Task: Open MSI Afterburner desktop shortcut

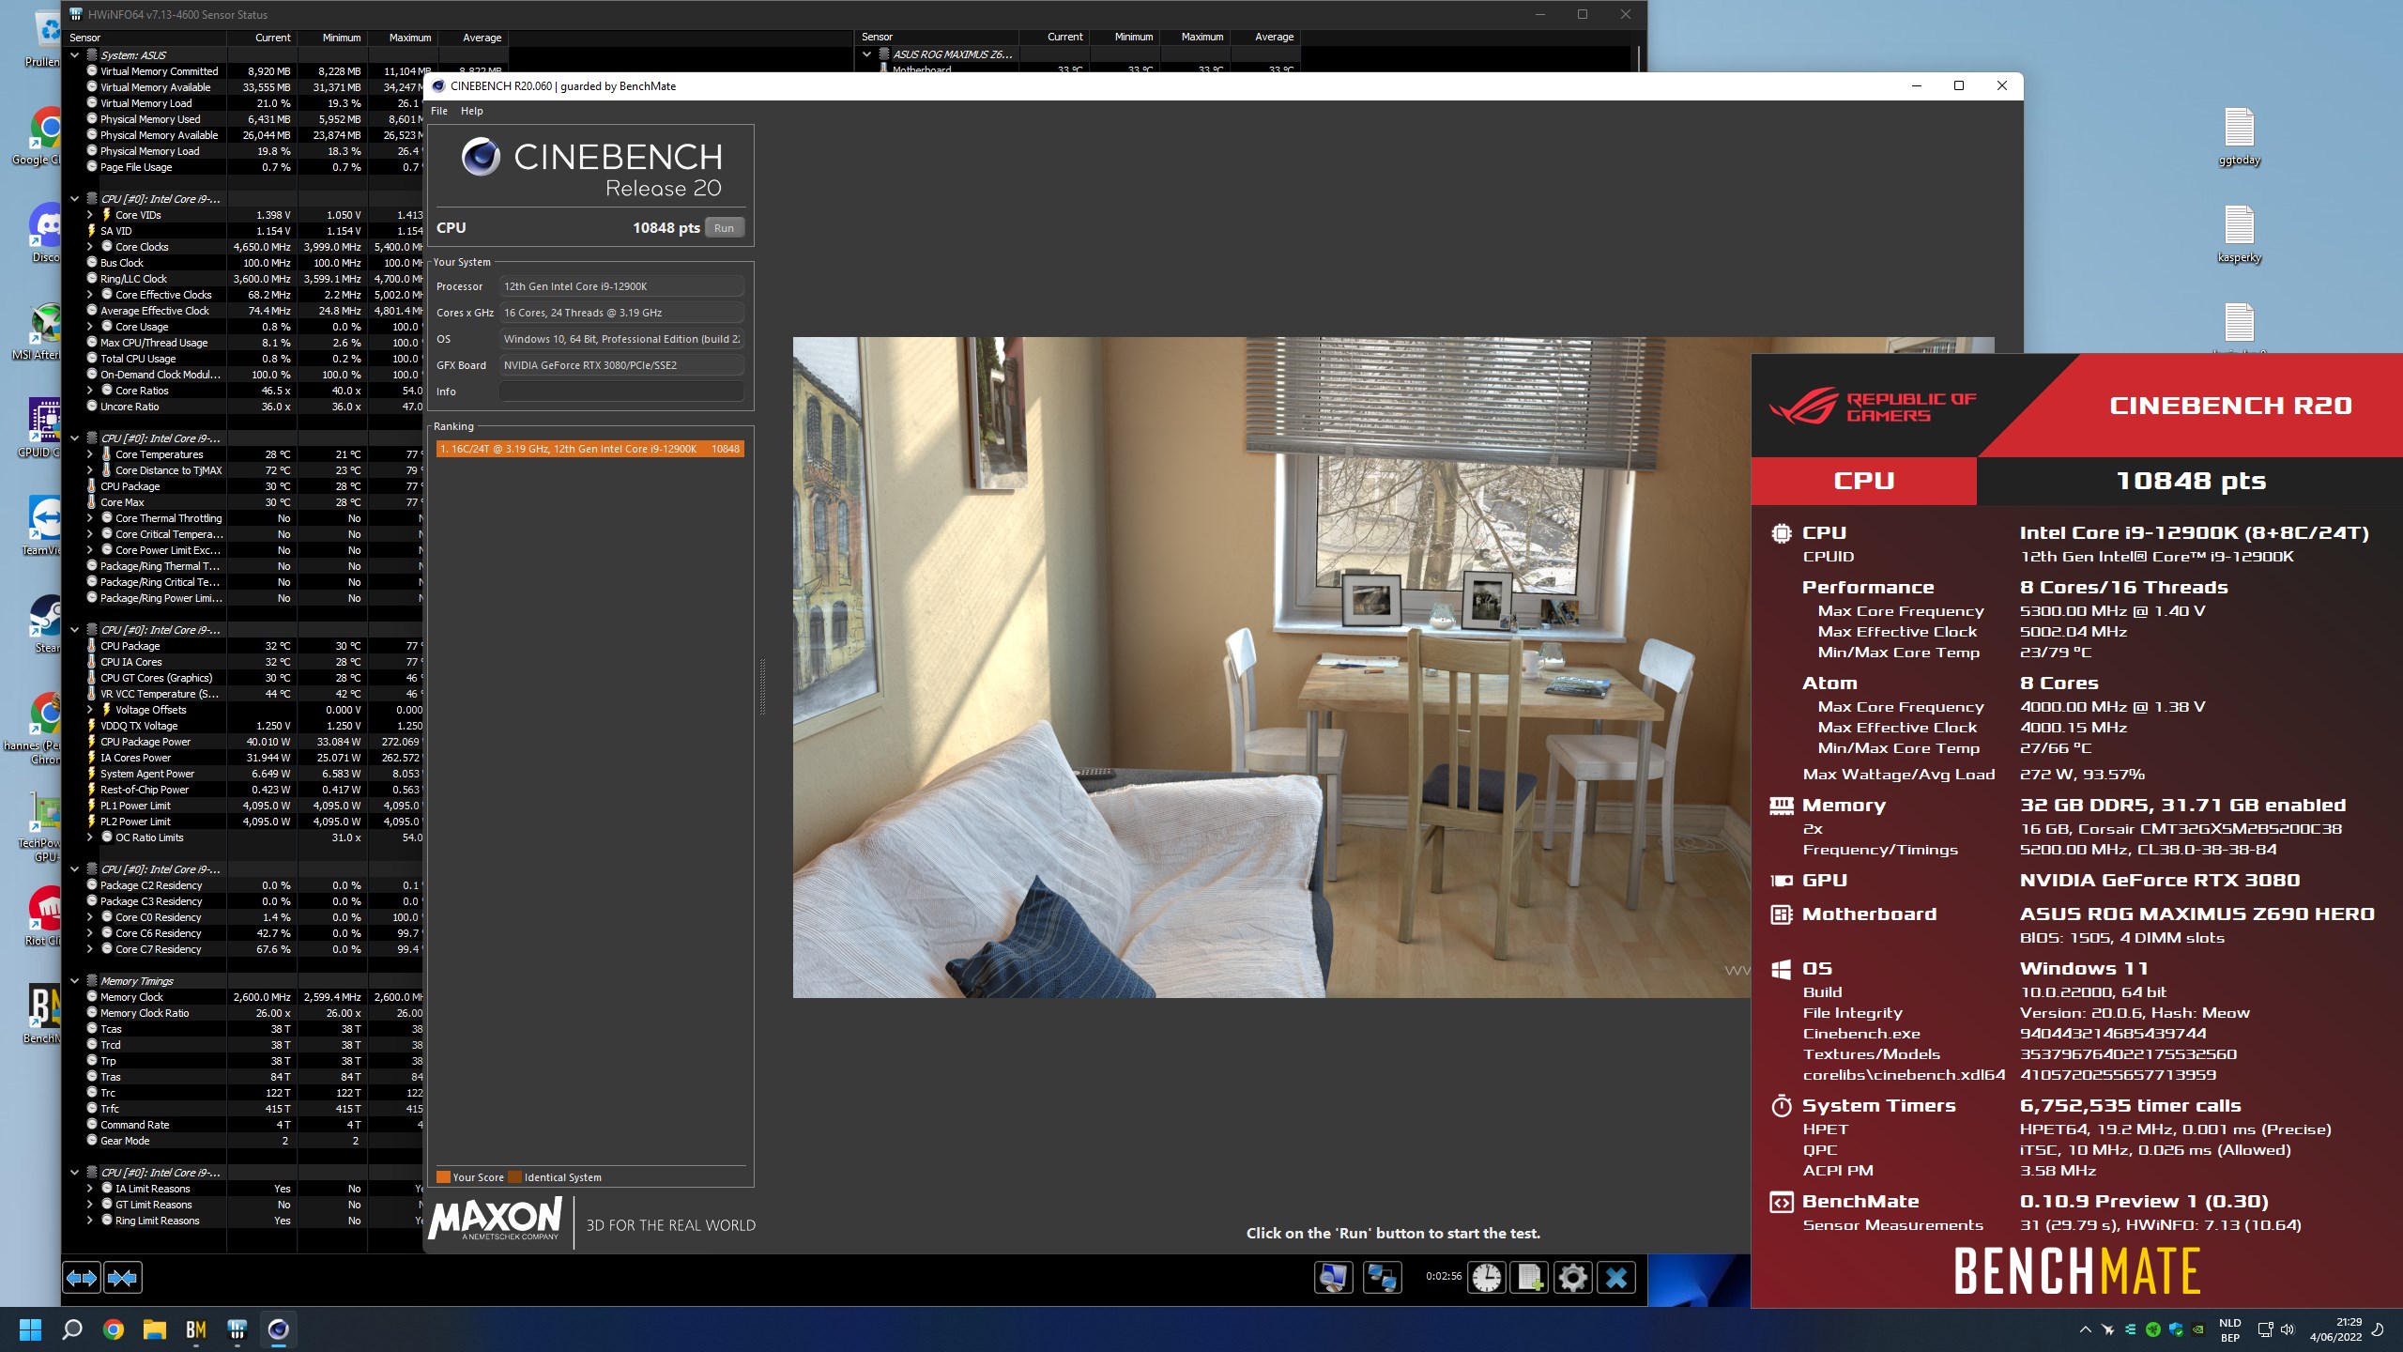Action: pyautogui.click(x=38, y=331)
